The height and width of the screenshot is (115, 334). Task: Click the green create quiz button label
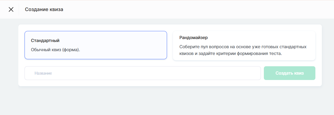tap(289, 73)
